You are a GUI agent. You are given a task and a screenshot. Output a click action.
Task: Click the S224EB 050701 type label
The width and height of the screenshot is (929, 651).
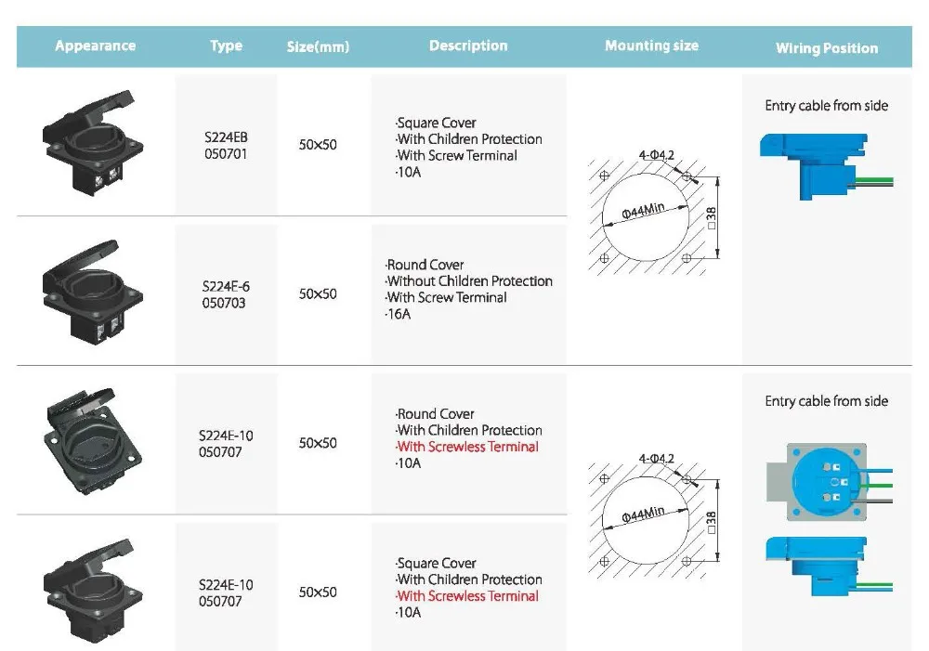click(225, 146)
